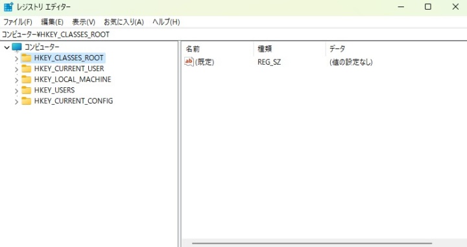Click the HKEY_LOCAL_MACHINE folder icon
Image resolution: width=467 pixels, height=247 pixels.
(27, 80)
